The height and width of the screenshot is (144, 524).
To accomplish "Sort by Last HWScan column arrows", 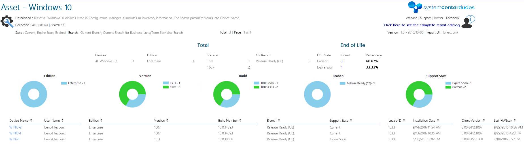I will 515,120.
